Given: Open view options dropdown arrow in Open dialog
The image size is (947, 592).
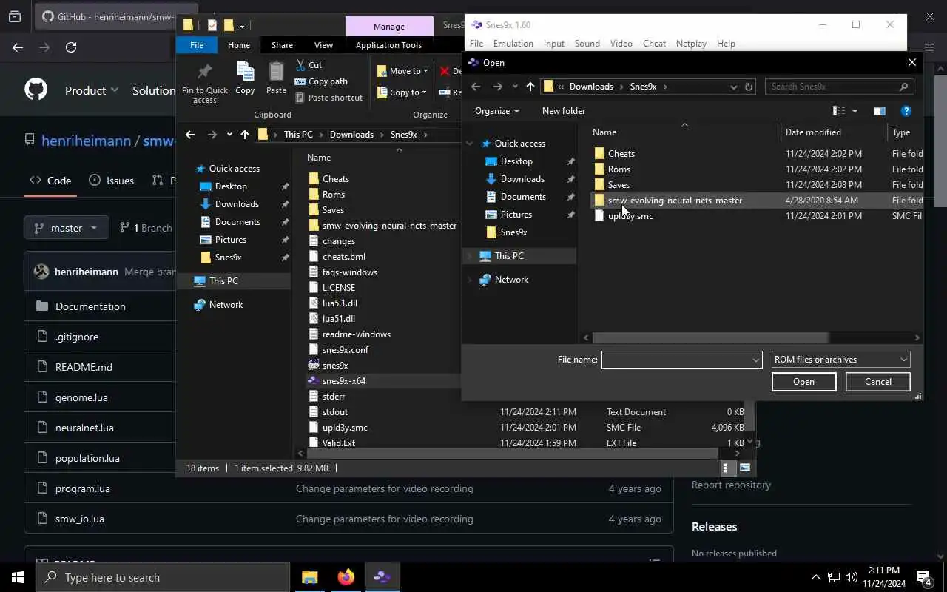Looking at the screenshot, I should click(855, 111).
